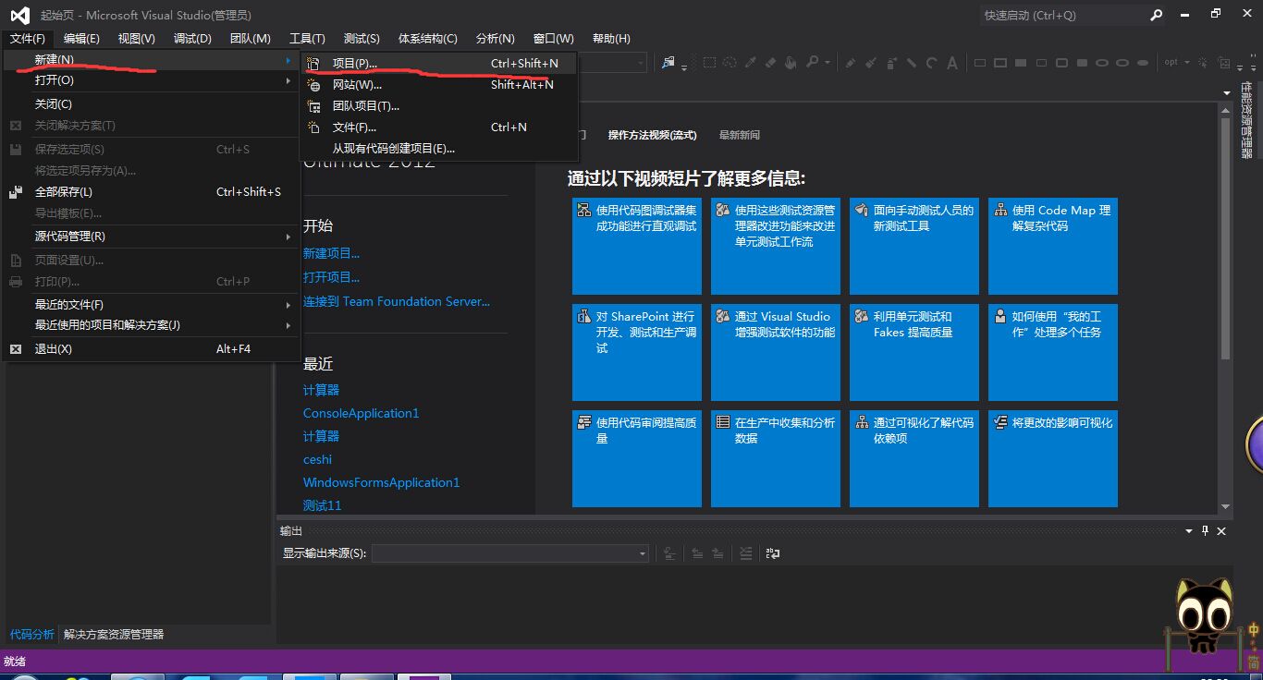Screen dimensions: 1263x680
Task: Click the search icon in Quick Launch
Action: [1157, 15]
